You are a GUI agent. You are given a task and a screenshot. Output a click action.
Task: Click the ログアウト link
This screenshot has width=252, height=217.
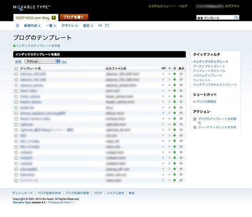click(232, 6)
